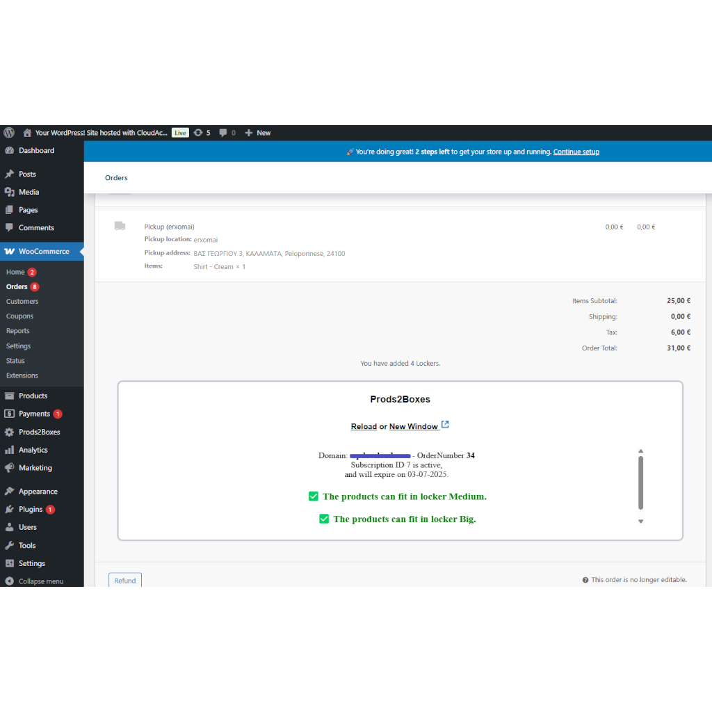This screenshot has width=712, height=712.
Task: Open the Customers submenu item
Action: point(22,302)
